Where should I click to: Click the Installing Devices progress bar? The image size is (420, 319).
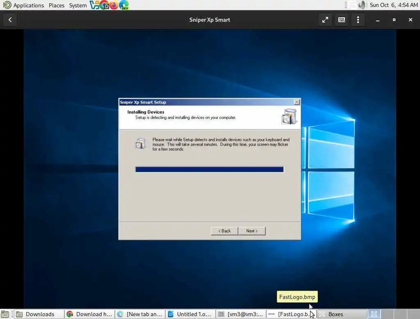(210, 169)
